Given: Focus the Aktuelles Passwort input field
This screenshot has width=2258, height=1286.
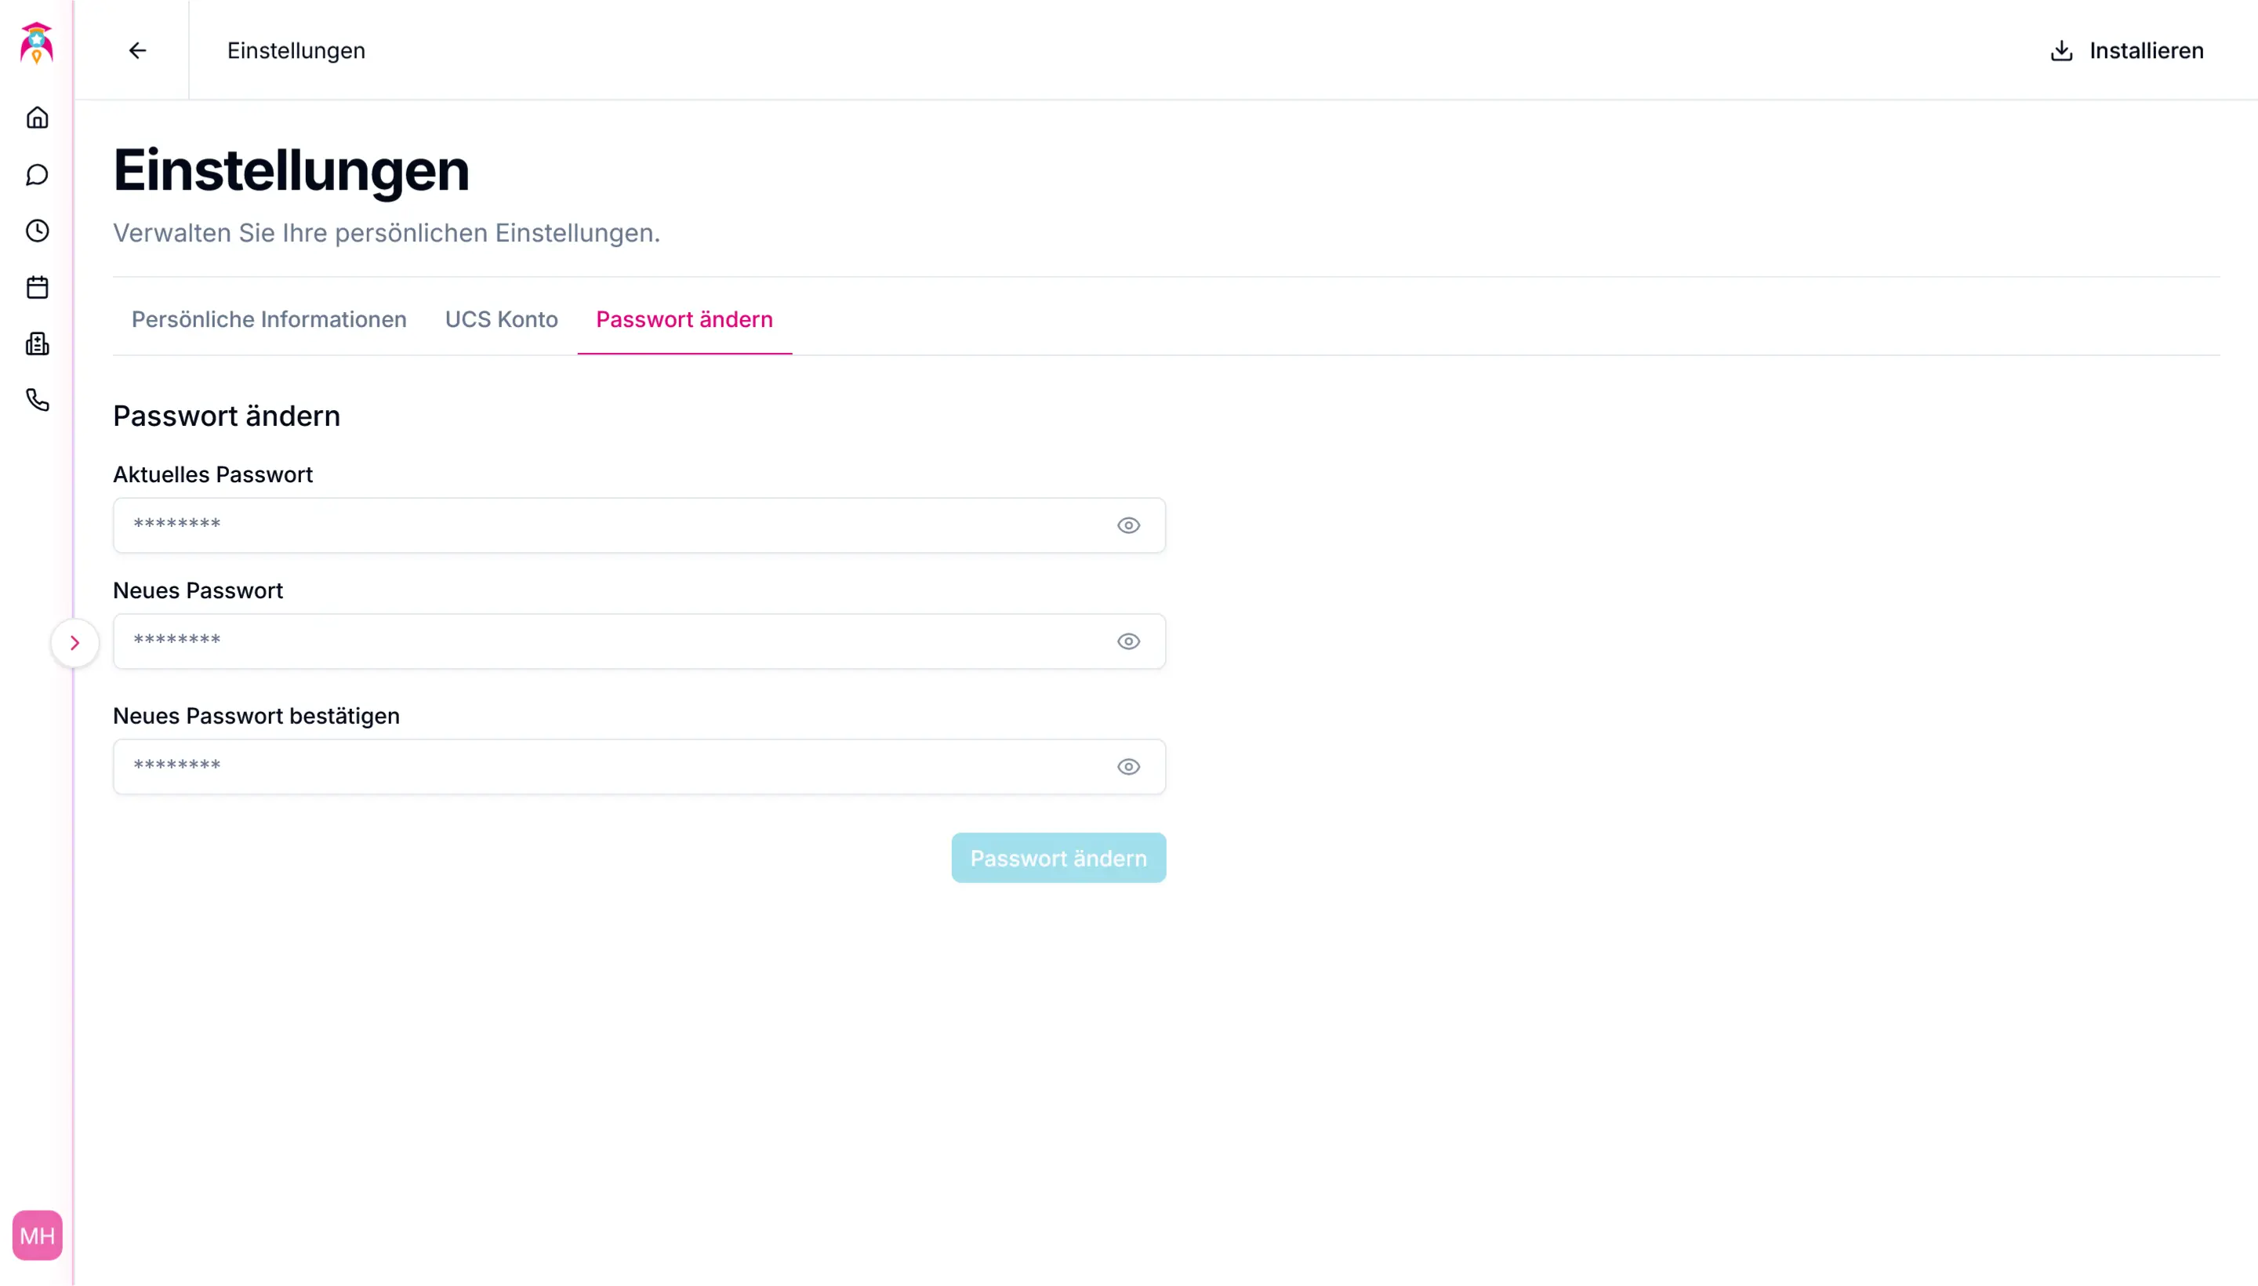Looking at the screenshot, I should point(609,525).
